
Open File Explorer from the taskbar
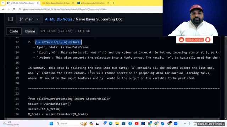click(117, 123)
